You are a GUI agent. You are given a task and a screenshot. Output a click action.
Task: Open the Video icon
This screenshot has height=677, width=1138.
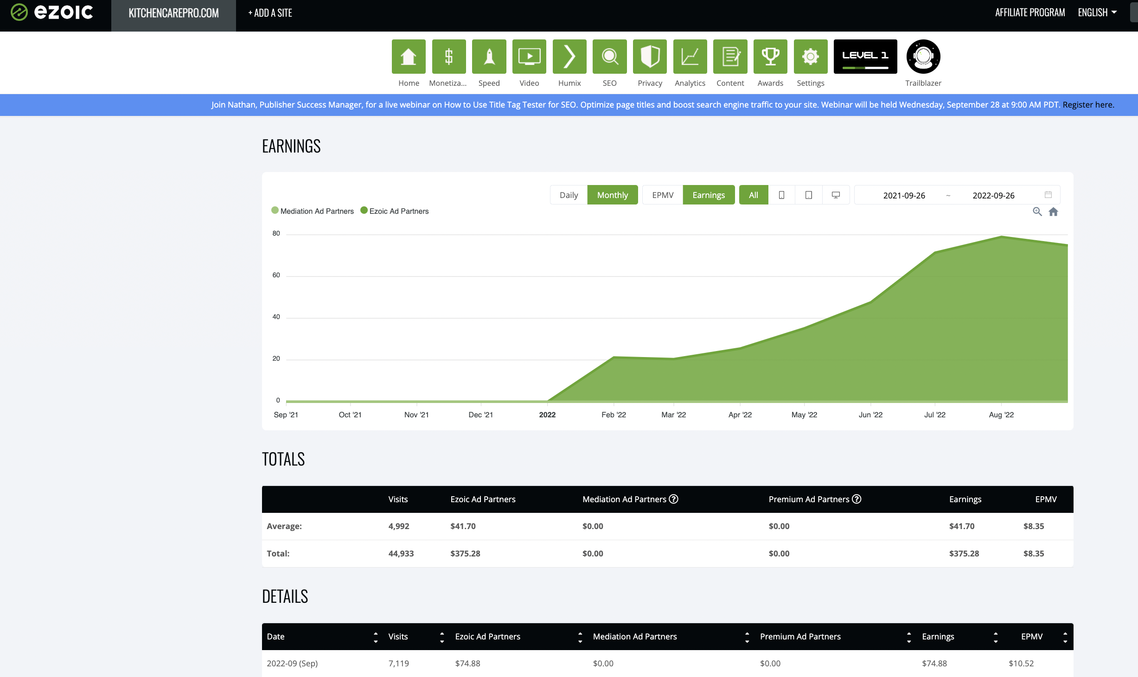[529, 57]
